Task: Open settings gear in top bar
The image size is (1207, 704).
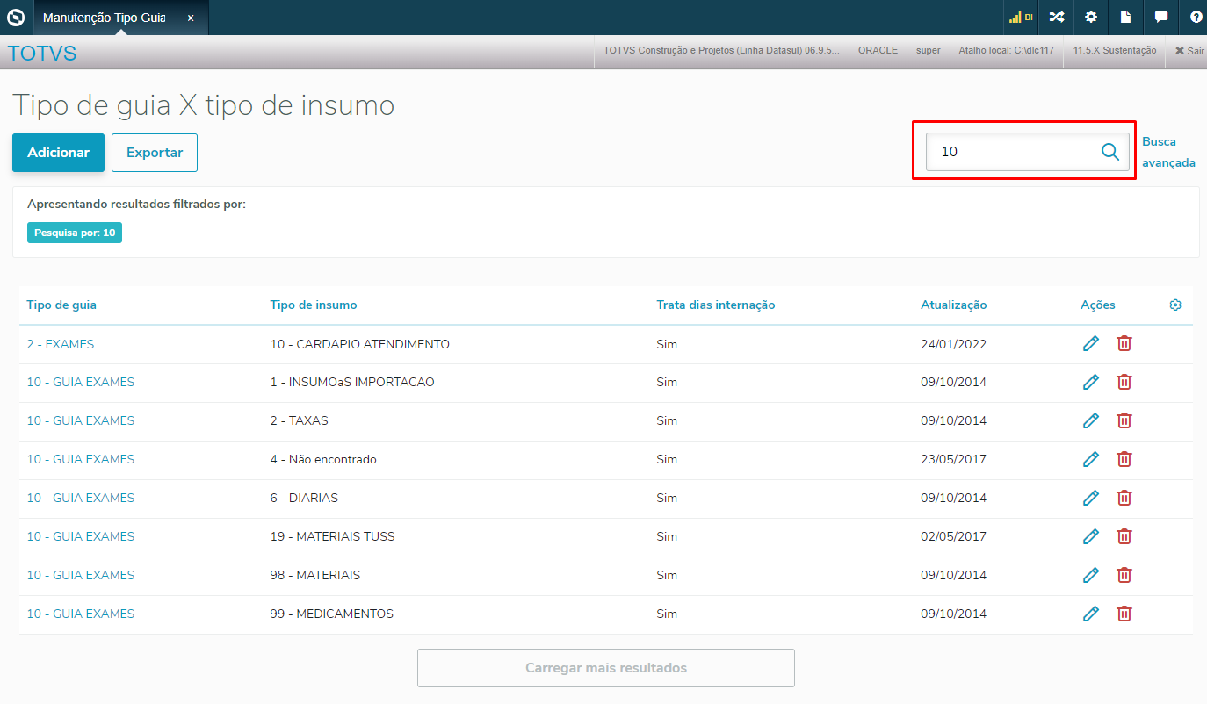Action: pos(1091,17)
